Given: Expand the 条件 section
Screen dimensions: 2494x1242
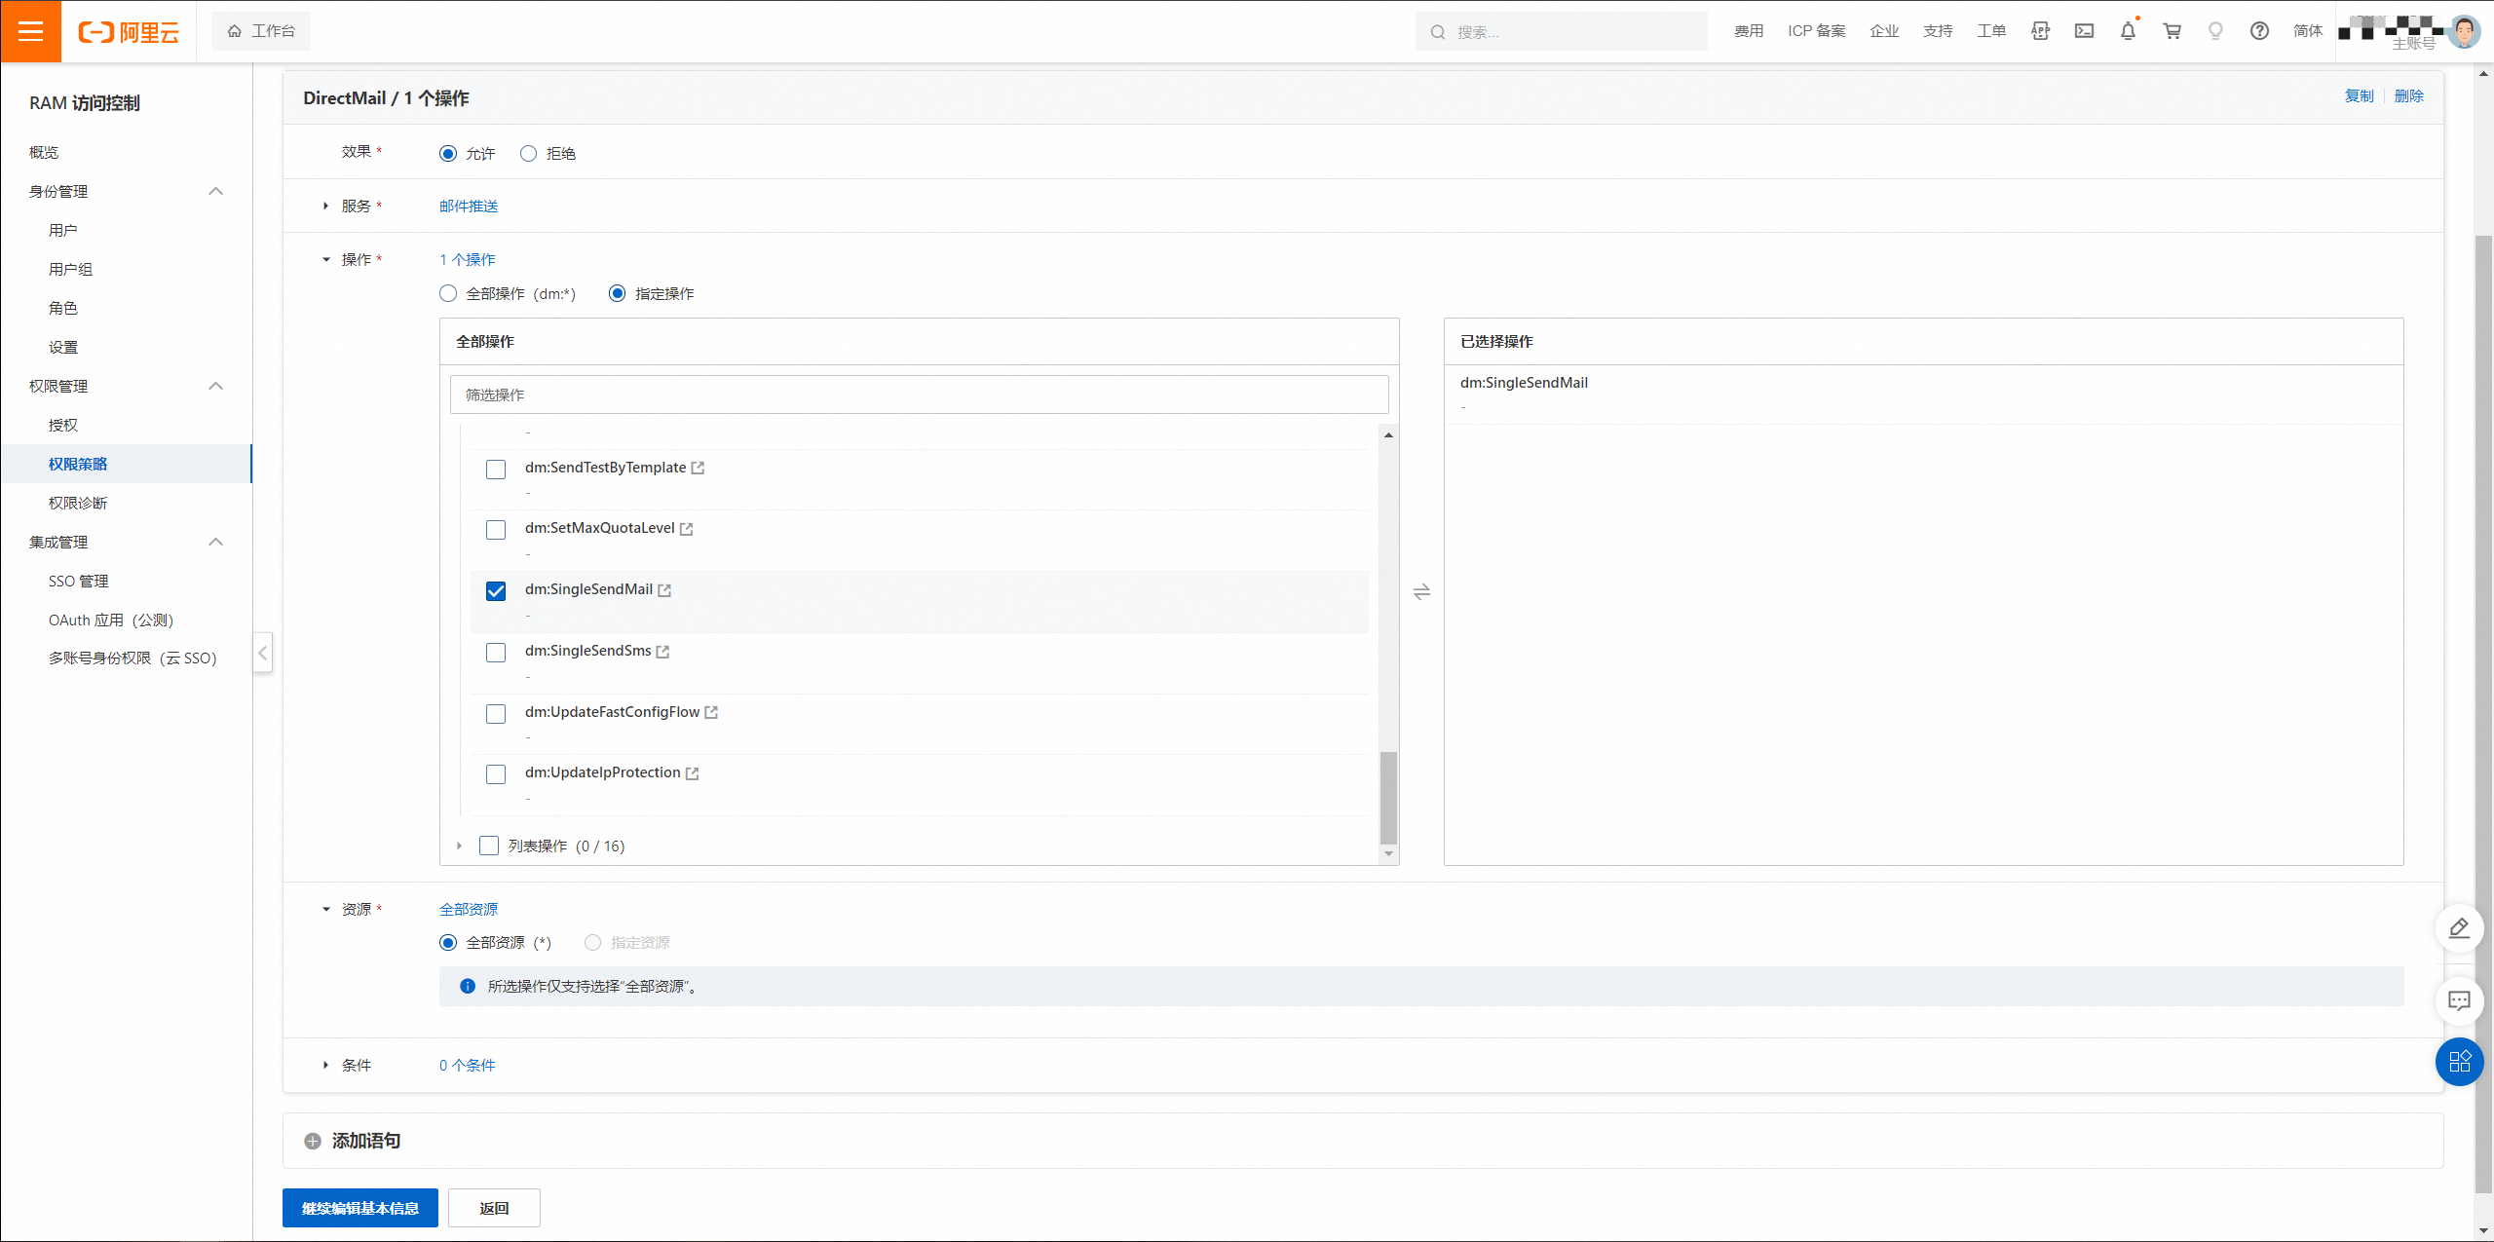Looking at the screenshot, I should 326,1065.
